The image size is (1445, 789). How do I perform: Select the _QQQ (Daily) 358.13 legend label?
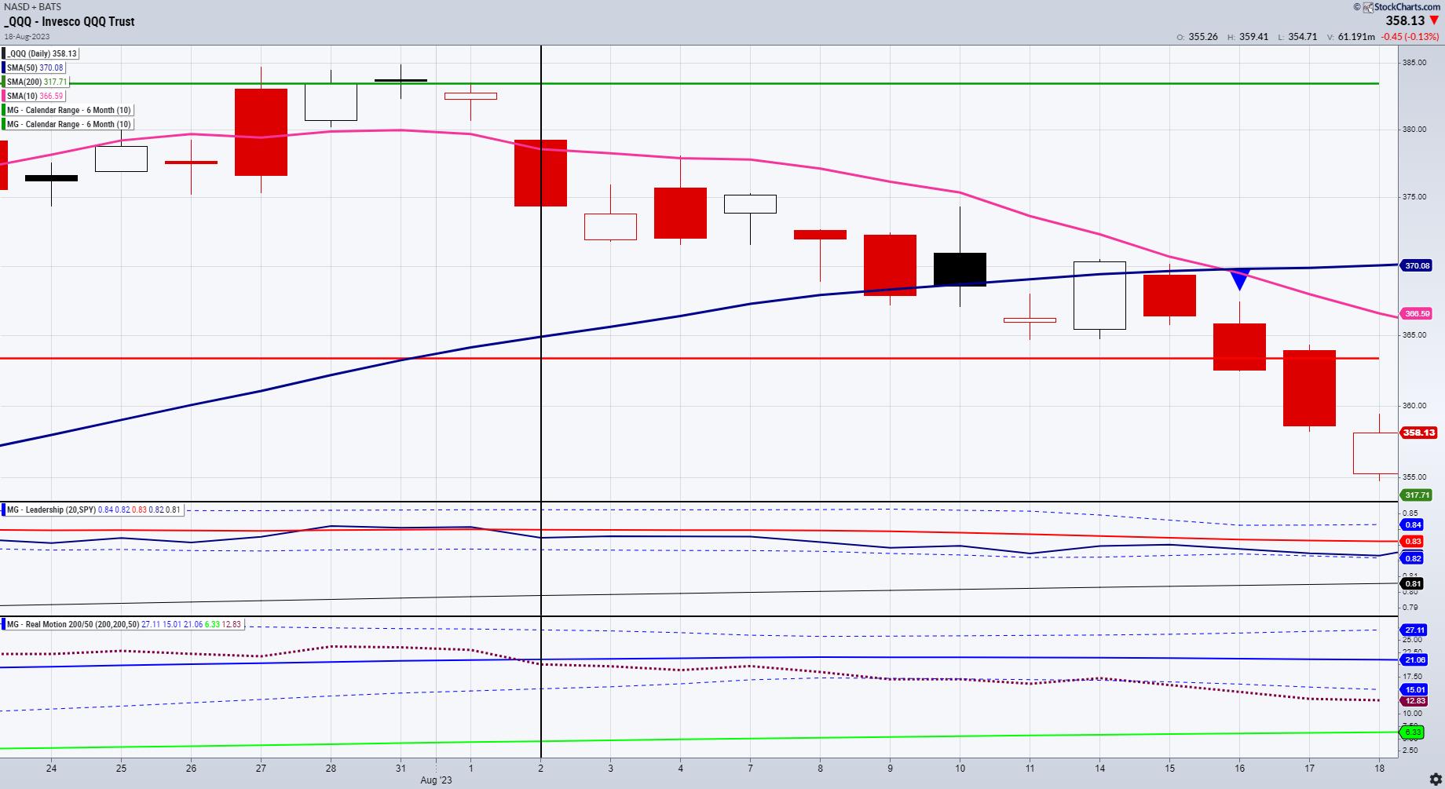(x=42, y=53)
